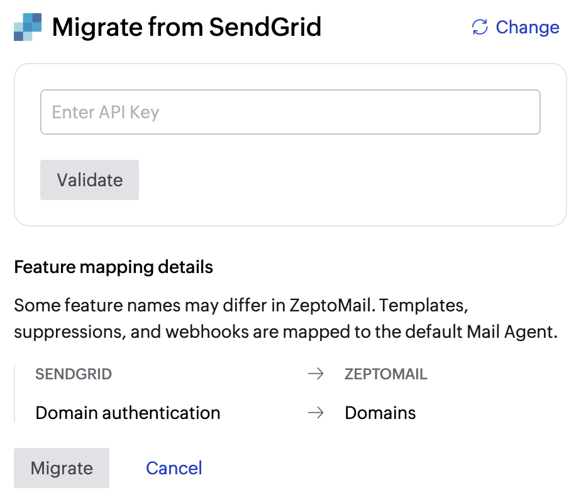Image resolution: width=581 pixels, height=502 pixels.
Task: Click the Change link to switch provider
Action: pyautogui.click(x=528, y=27)
